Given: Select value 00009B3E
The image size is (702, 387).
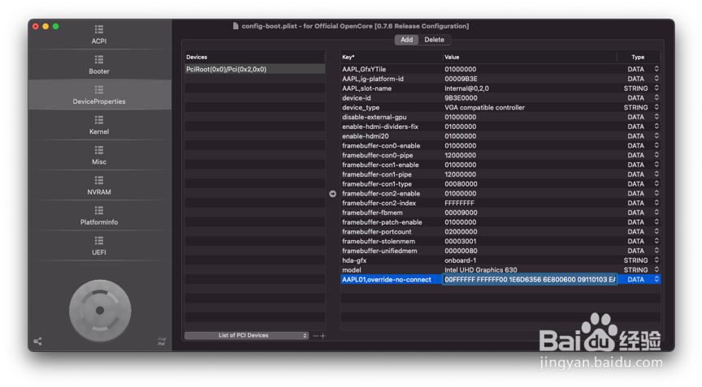Looking at the screenshot, I should click(x=461, y=79).
